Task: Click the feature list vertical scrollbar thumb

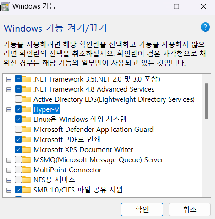Action: pyautogui.click(x=206, y=101)
